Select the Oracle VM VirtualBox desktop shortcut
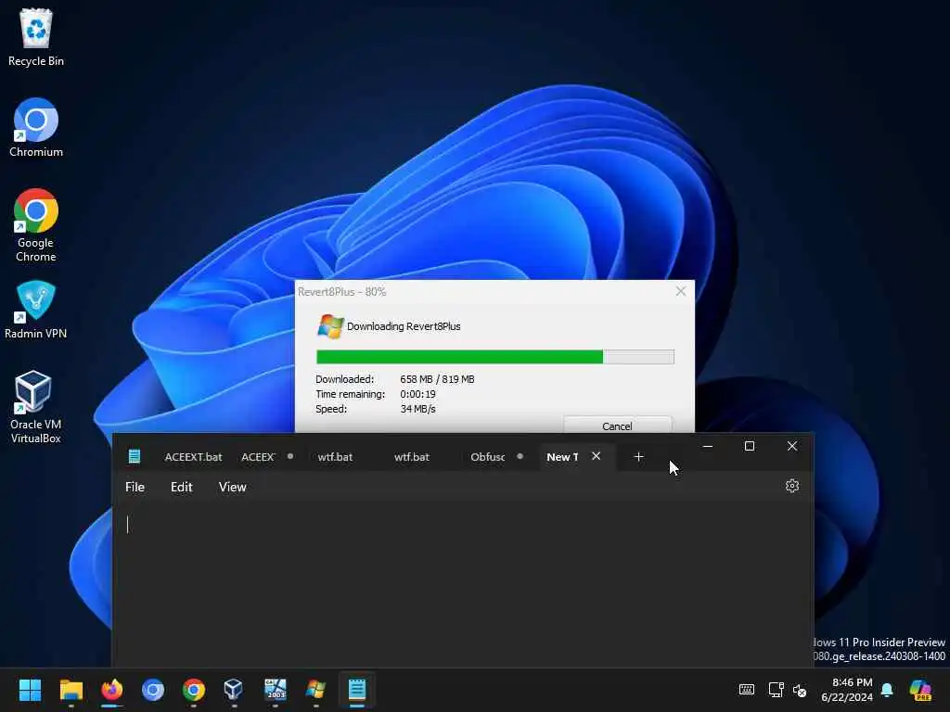 point(36,407)
